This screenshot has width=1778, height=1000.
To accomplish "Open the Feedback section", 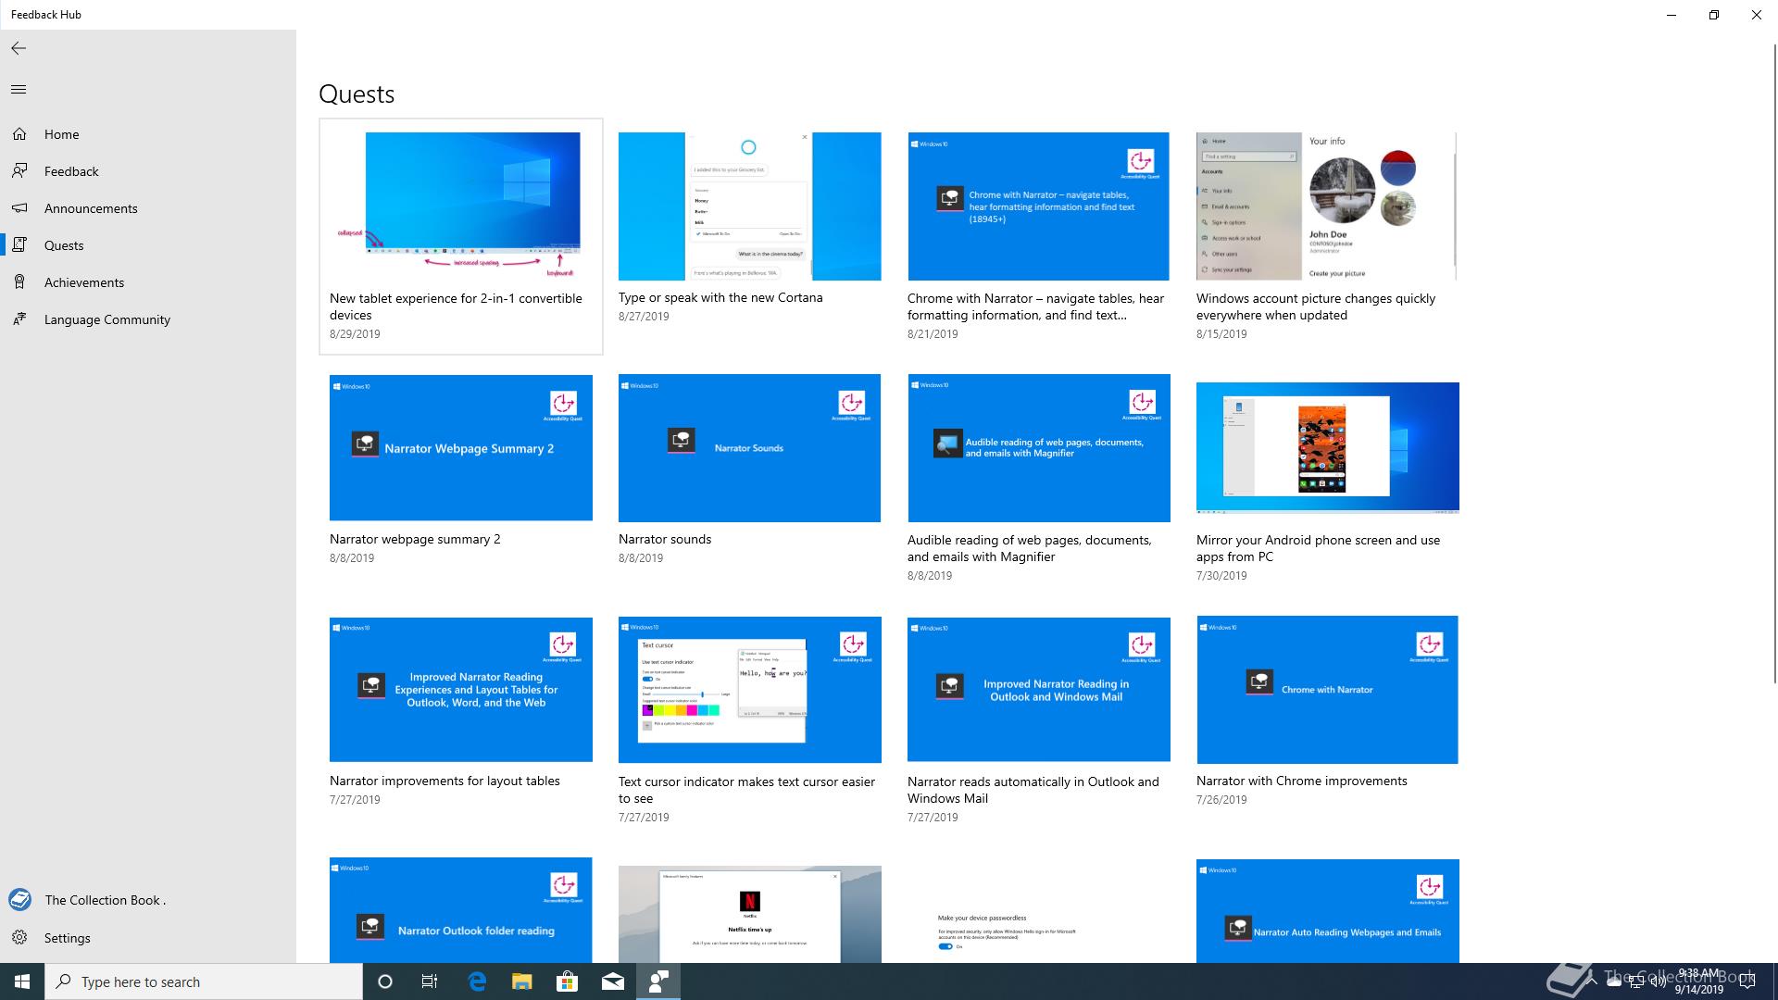I will 148,171.
